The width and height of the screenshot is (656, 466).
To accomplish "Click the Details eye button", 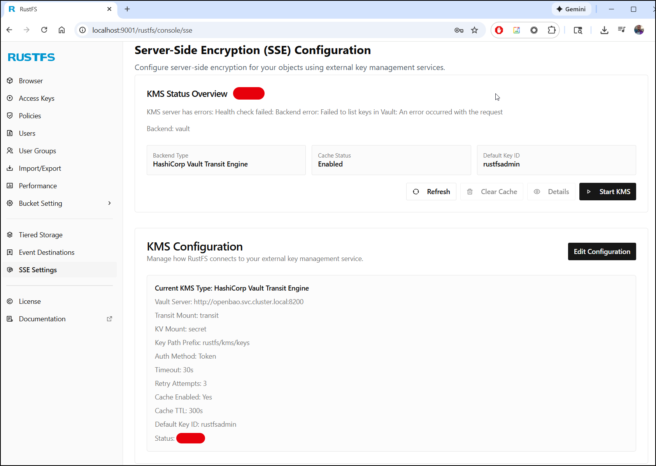I will (x=551, y=192).
